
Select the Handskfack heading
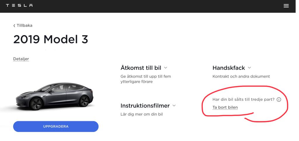pyautogui.click(x=229, y=68)
